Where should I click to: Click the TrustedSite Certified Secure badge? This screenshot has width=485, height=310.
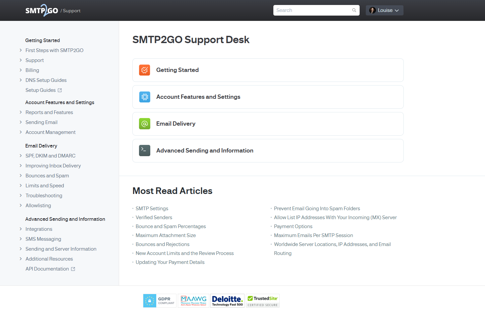pos(263,301)
